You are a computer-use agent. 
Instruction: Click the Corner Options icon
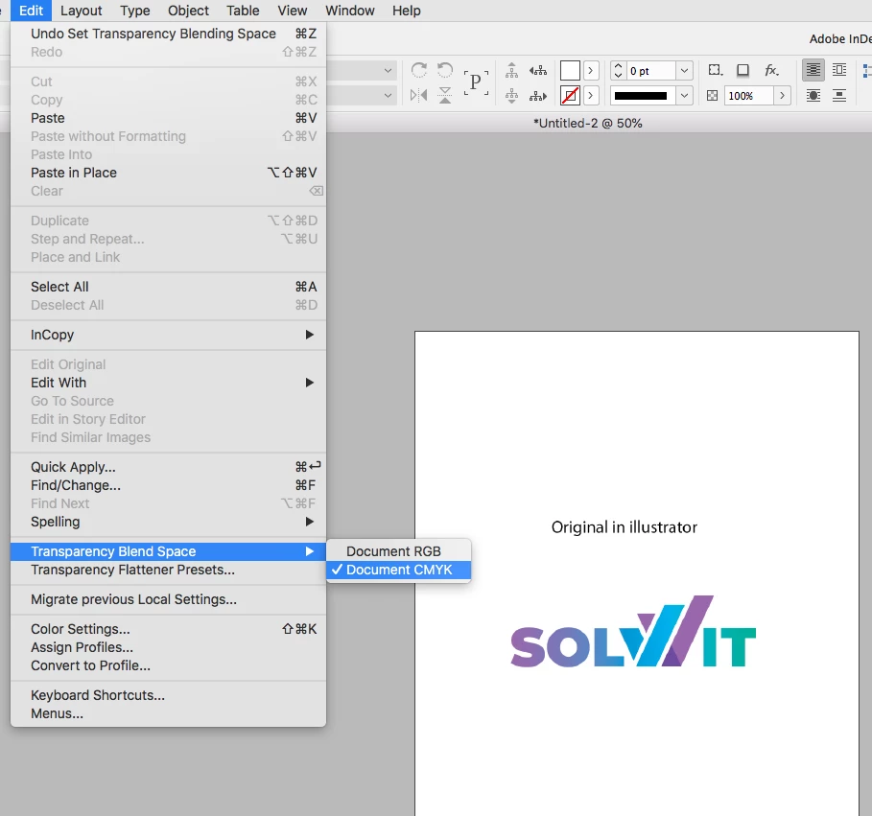click(x=716, y=70)
